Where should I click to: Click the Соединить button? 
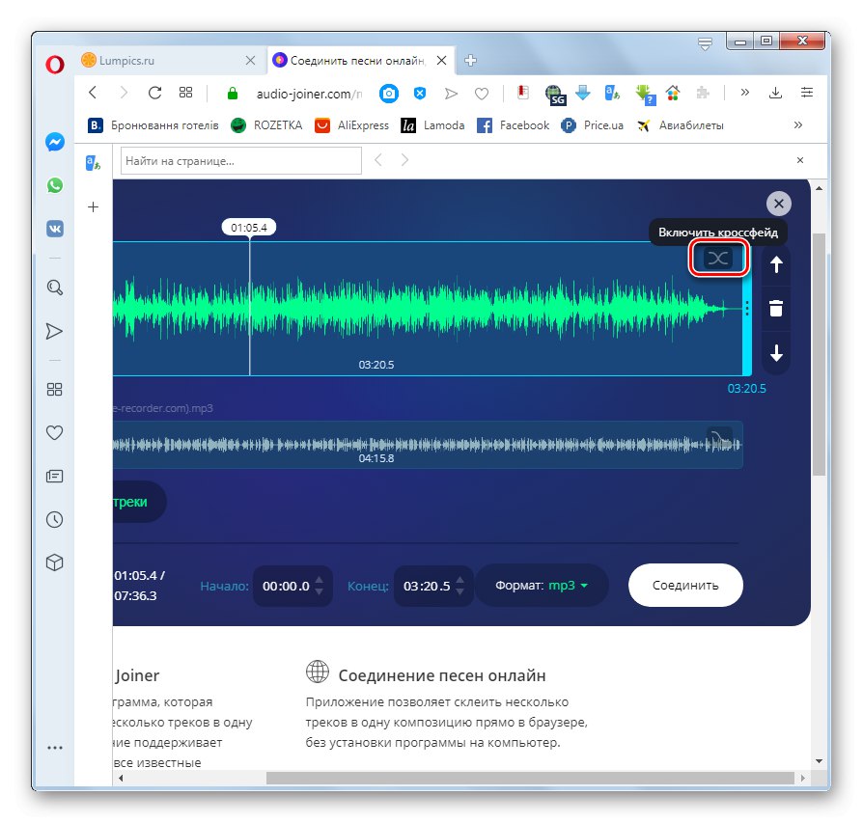[x=685, y=585]
